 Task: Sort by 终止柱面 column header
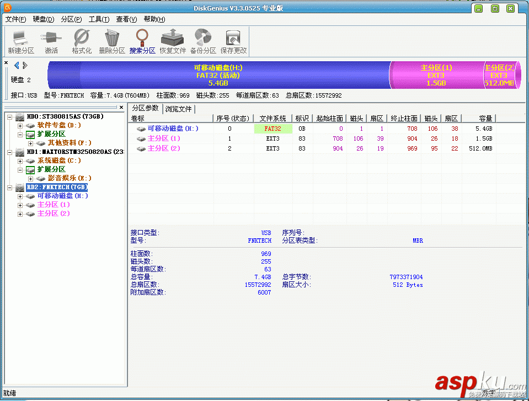404,119
